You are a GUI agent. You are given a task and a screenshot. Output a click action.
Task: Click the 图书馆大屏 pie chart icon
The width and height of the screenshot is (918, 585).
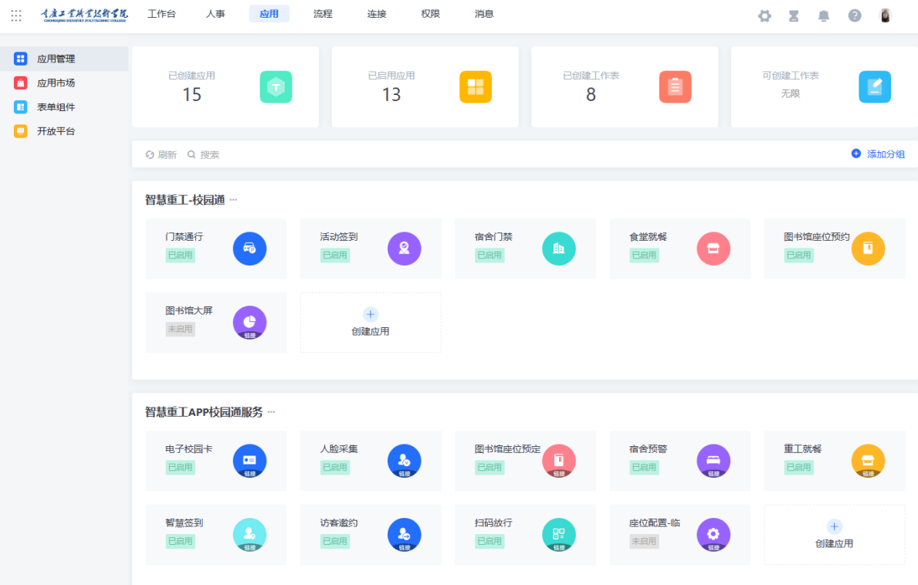click(x=249, y=322)
